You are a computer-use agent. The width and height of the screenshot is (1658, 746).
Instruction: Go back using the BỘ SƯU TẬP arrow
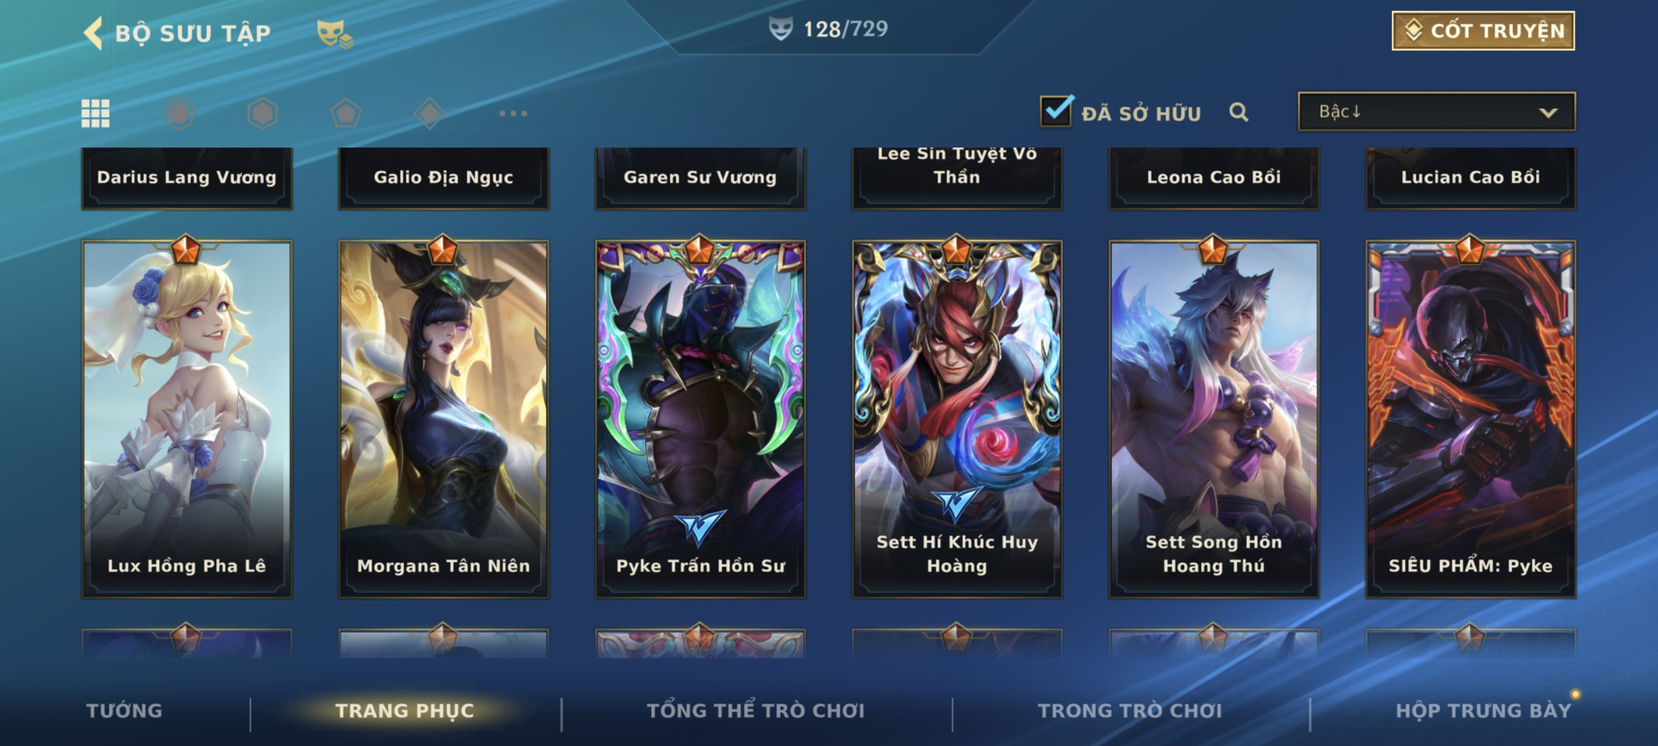coord(94,33)
